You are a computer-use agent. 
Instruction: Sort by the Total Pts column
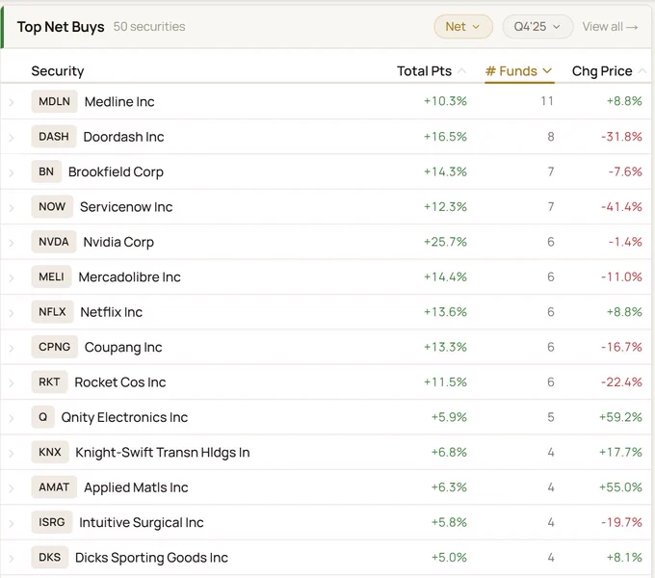tap(432, 71)
